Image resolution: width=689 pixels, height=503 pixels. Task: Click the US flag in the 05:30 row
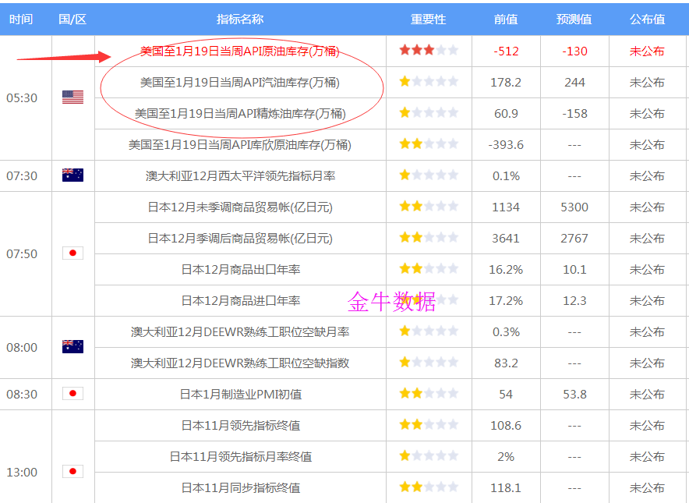coord(72,97)
